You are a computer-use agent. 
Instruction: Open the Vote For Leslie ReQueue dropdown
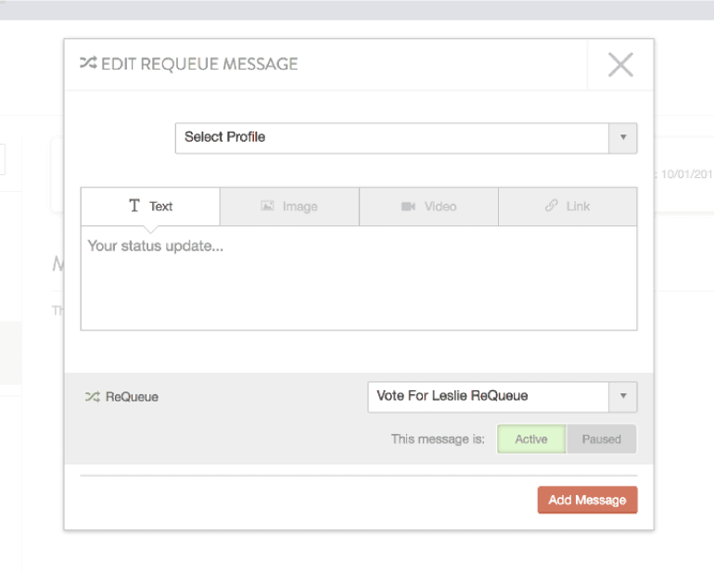(488, 396)
